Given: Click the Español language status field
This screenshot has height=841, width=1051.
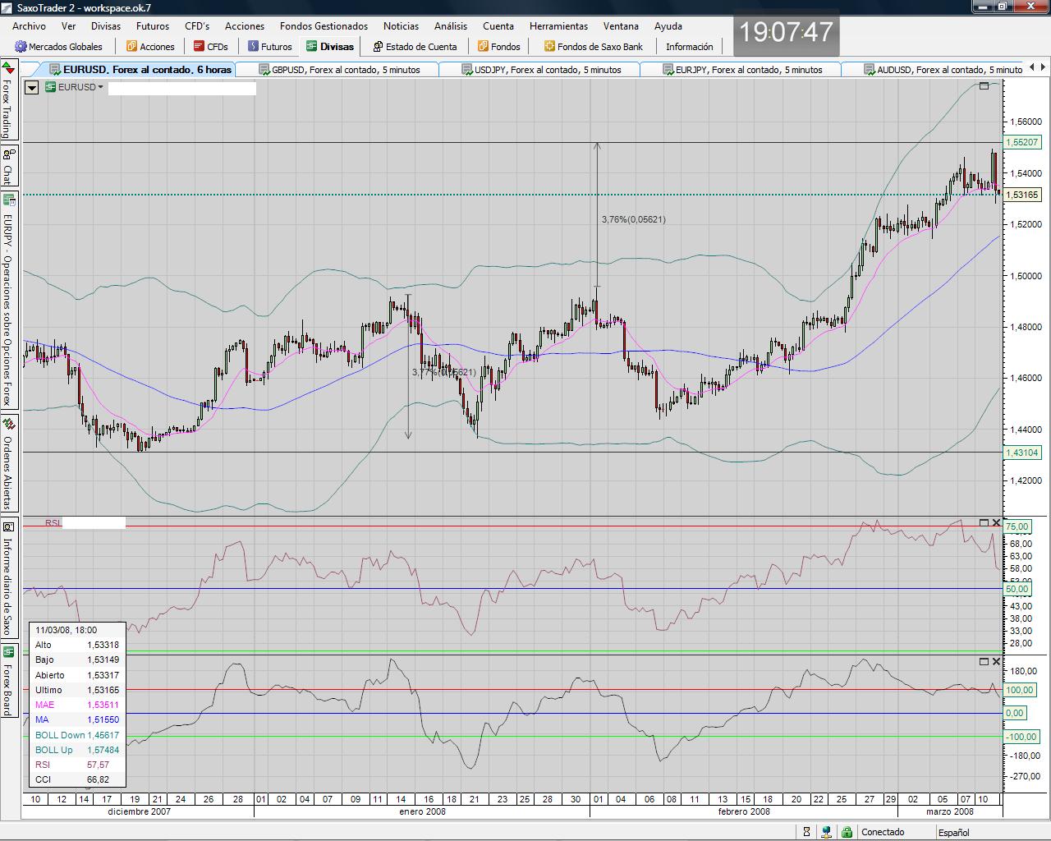Looking at the screenshot, I should coord(953,832).
